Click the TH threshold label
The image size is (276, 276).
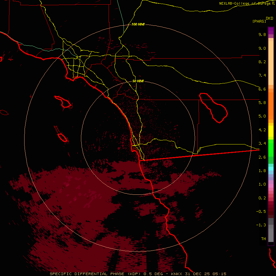[263, 239]
